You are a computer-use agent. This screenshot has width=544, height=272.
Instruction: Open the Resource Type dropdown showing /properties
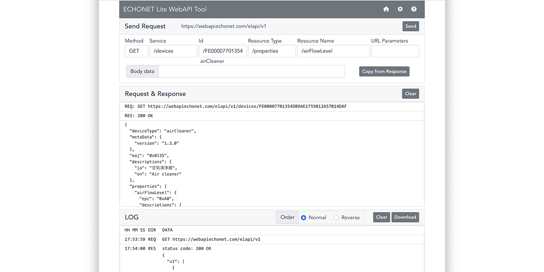pyautogui.click(x=272, y=51)
